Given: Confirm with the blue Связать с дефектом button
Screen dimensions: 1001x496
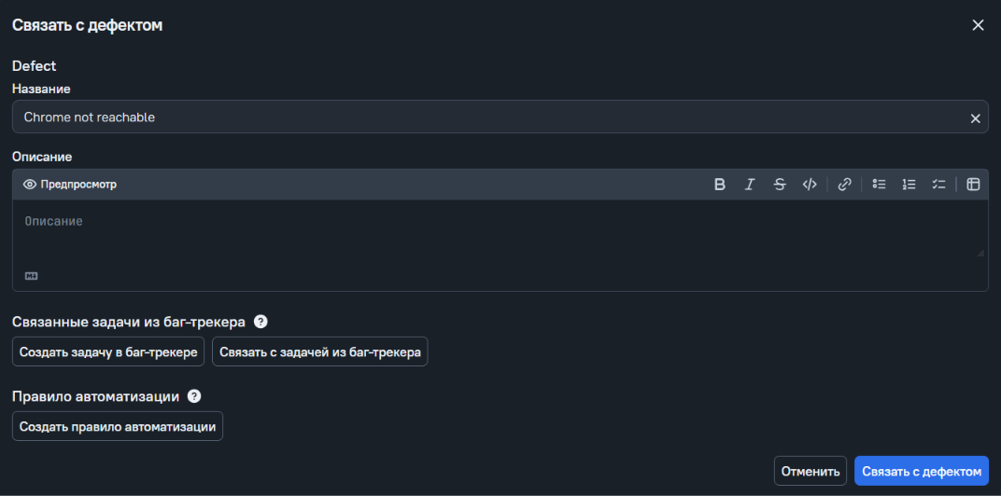Looking at the screenshot, I should point(922,471).
